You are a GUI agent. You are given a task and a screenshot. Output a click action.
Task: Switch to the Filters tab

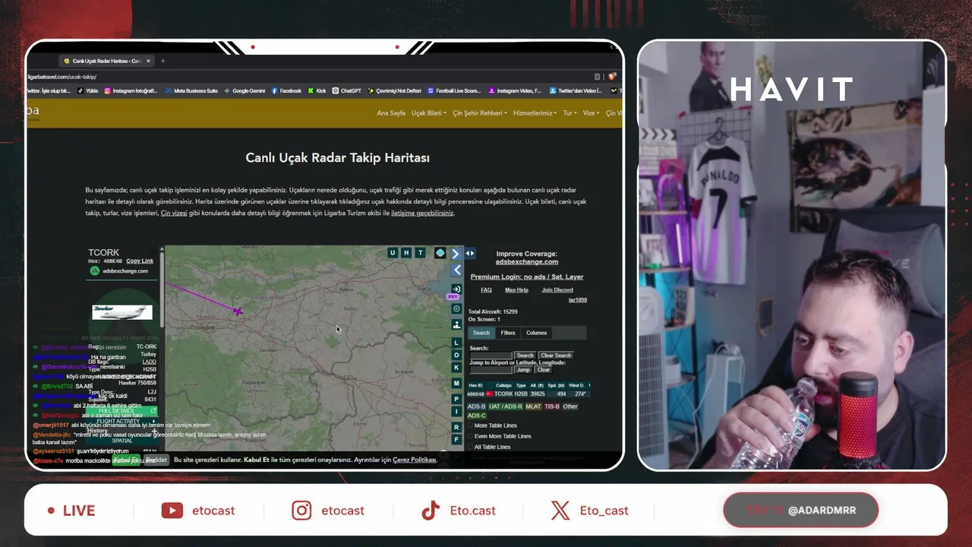point(508,333)
